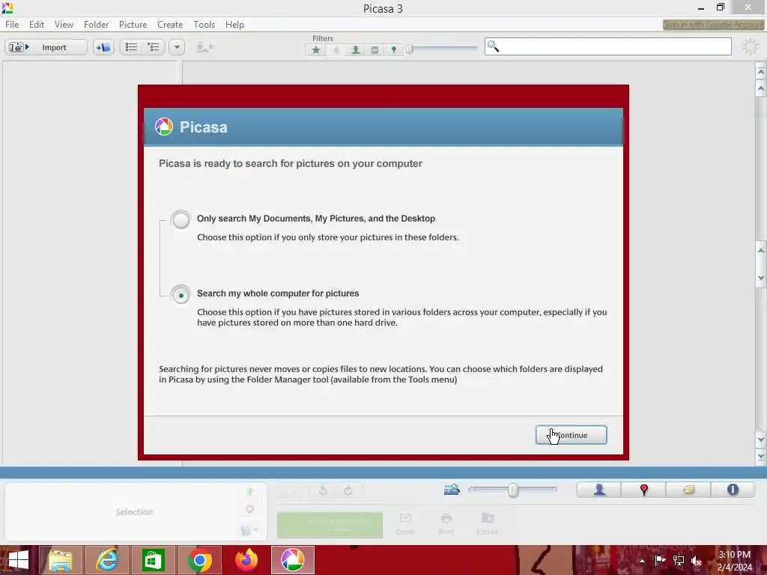The width and height of the screenshot is (767, 575).
Task: Show the Places map pin panel
Action: point(643,490)
